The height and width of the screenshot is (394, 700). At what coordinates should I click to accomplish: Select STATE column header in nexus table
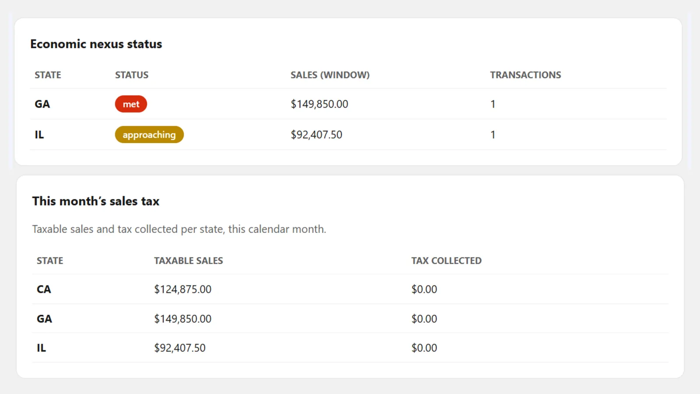click(x=48, y=75)
